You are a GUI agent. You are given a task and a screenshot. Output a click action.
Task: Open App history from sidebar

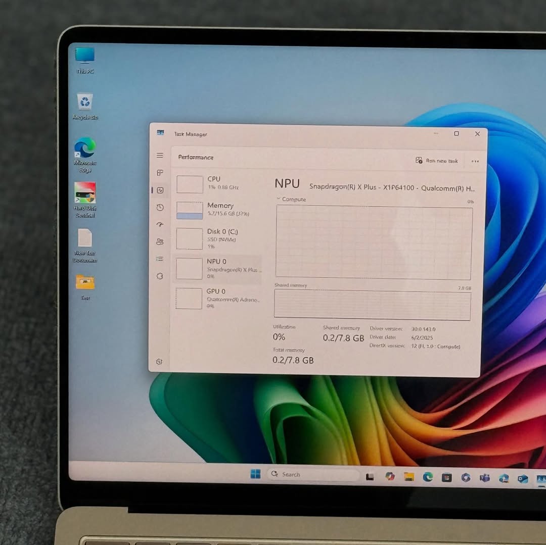(x=160, y=208)
